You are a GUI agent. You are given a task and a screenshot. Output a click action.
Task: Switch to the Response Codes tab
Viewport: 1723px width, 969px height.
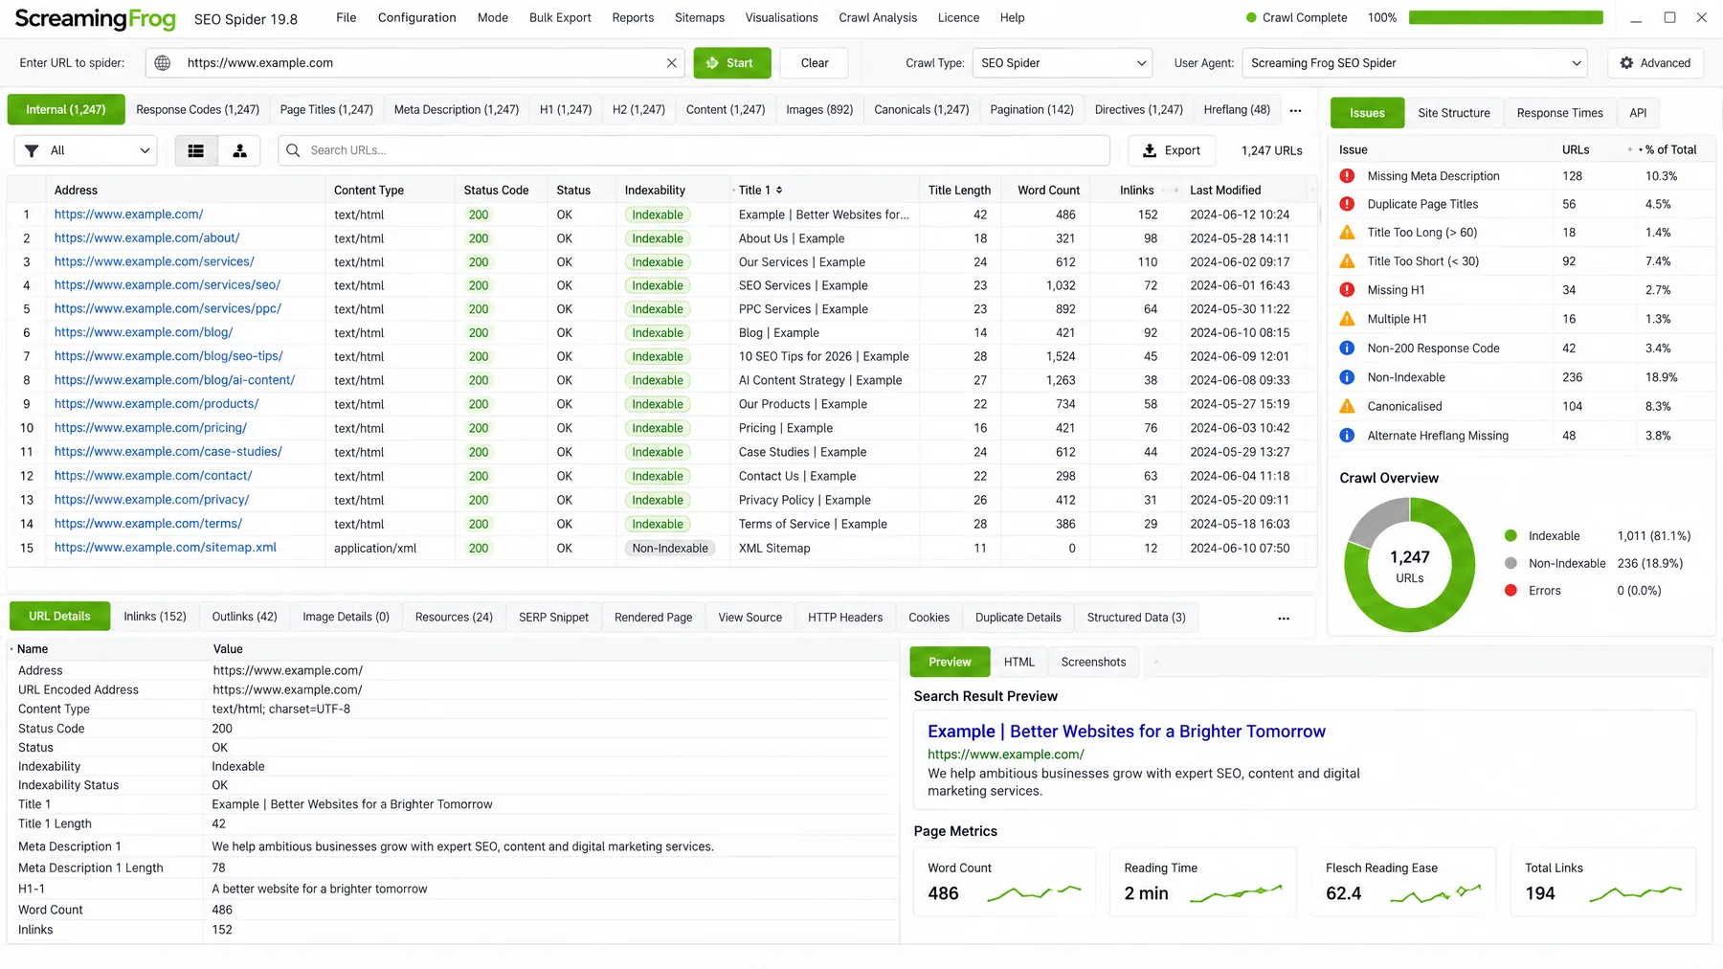pyautogui.click(x=197, y=109)
